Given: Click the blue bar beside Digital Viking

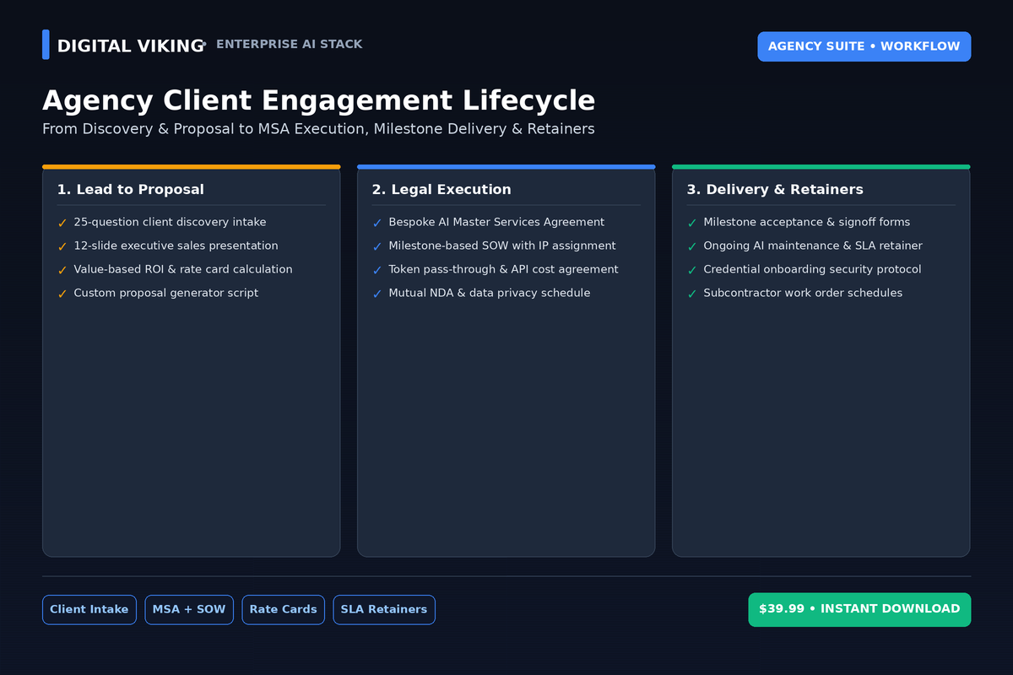Looking at the screenshot, I should [x=46, y=45].
